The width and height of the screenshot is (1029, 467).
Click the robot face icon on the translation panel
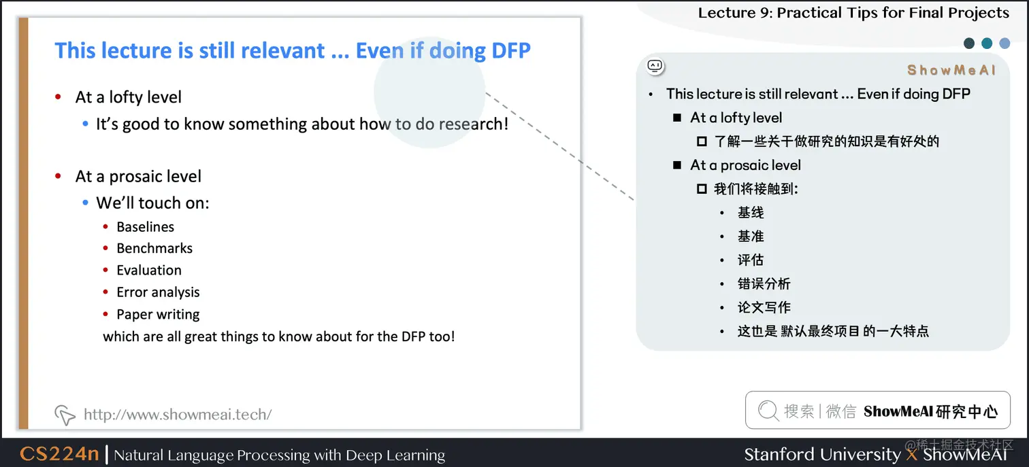(x=655, y=66)
